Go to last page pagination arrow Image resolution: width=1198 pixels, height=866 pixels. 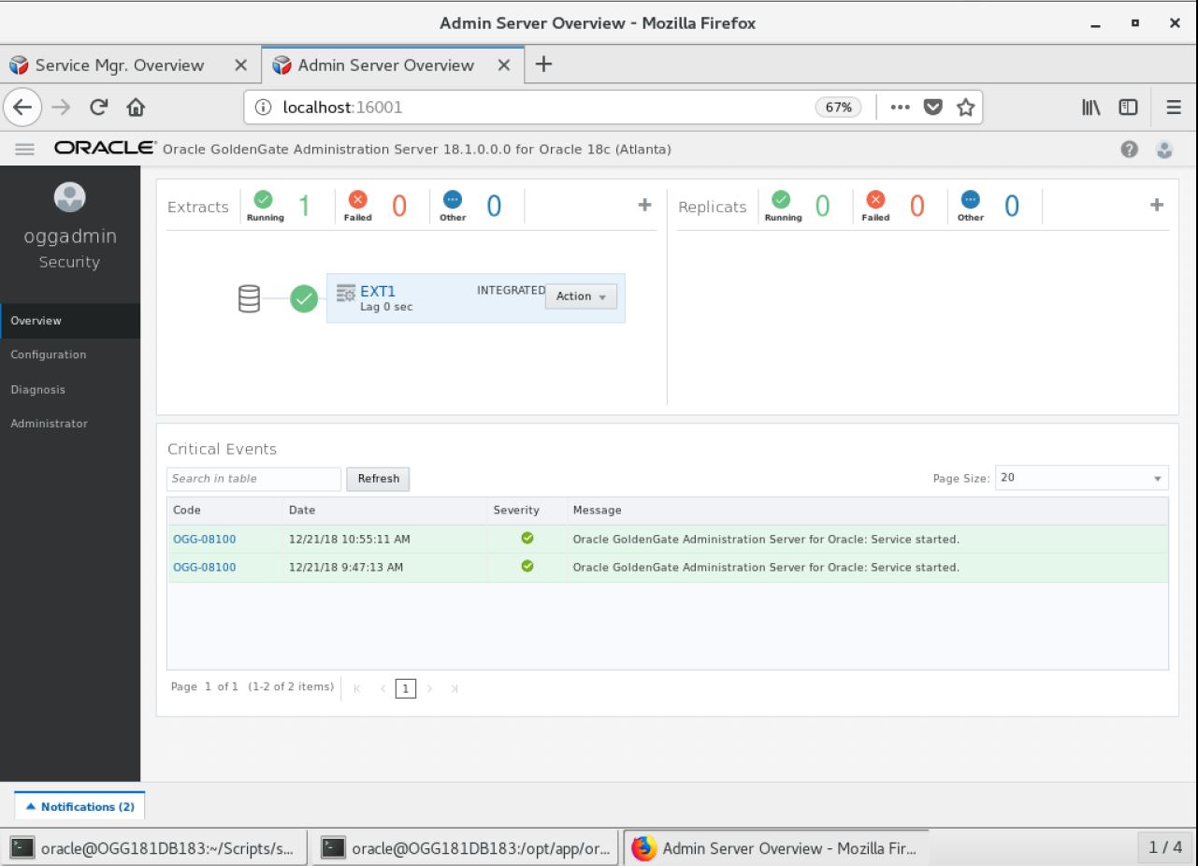click(455, 688)
